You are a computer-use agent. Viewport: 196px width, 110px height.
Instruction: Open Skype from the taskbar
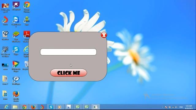click(51, 107)
